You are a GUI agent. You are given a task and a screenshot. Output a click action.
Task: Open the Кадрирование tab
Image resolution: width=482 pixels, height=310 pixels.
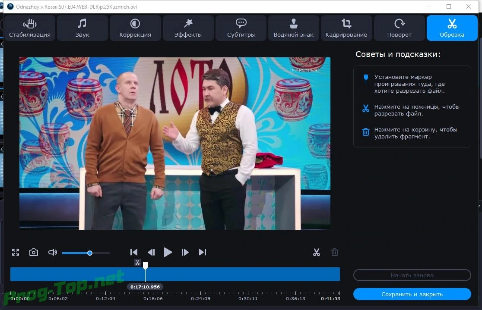click(346, 28)
